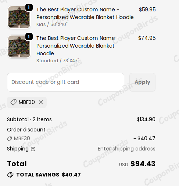The image size is (179, 186).
Task: Click the −$40.47 discount amount
Action: coord(144,138)
